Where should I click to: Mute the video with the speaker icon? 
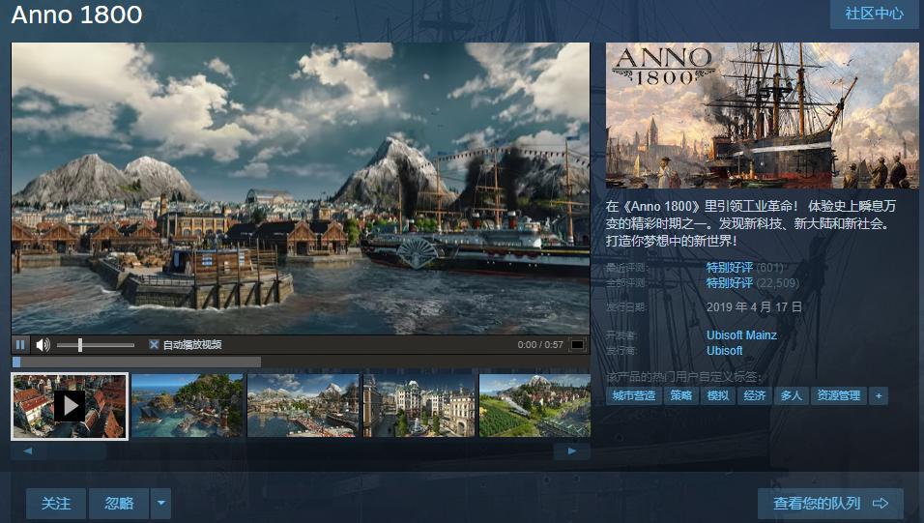[x=43, y=344]
